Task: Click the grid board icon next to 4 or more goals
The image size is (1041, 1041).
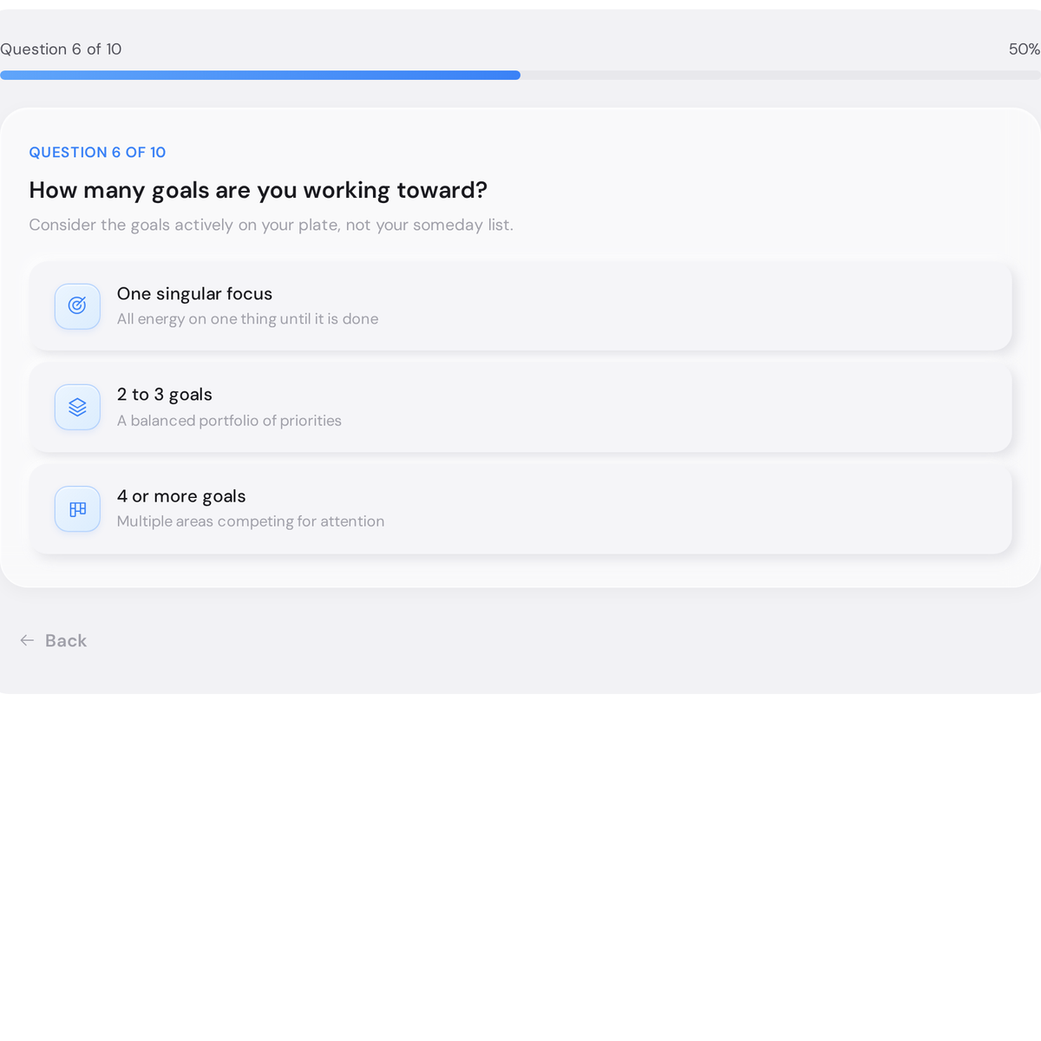Action: pos(77,509)
